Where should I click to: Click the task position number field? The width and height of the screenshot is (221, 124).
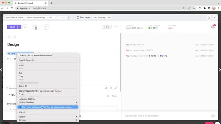pyautogui.click(x=58, y=18)
